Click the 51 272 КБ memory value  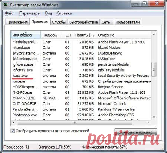tap(85, 104)
